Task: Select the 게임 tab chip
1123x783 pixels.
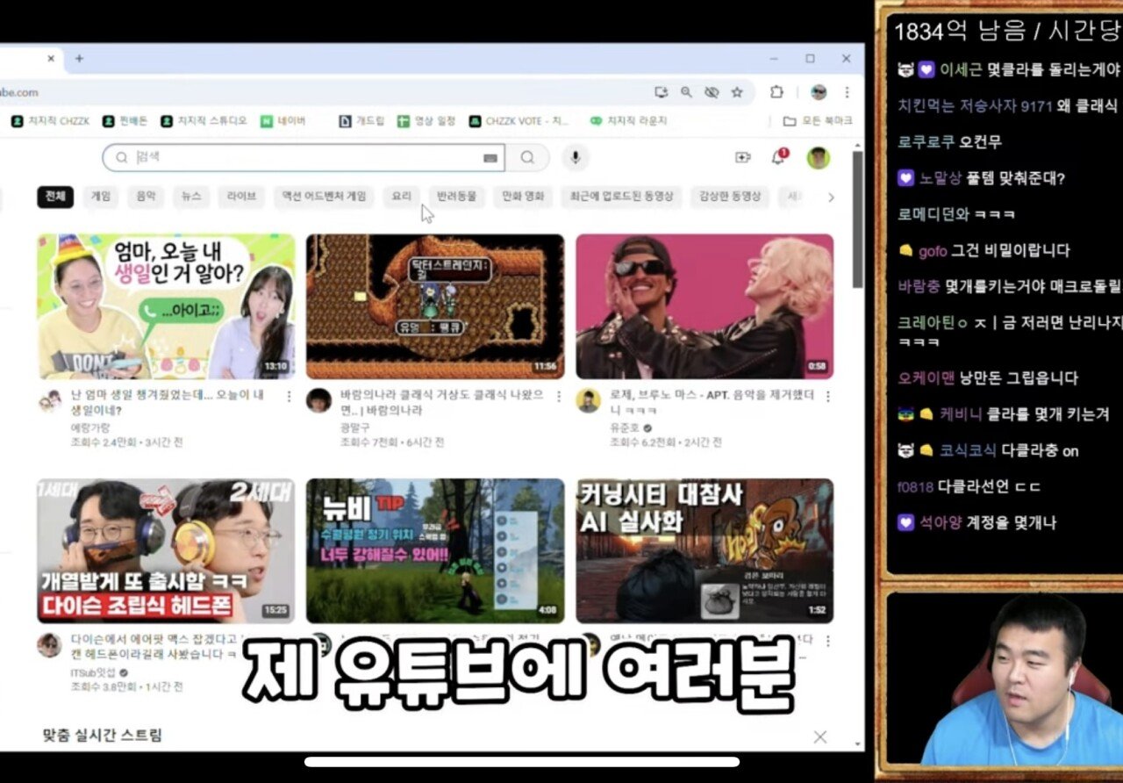Action: pos(100,197)
